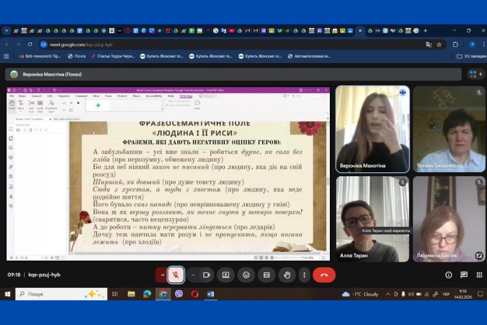Viewport: 487px width, 325px height.
Task: Open the more options menu
Action: point(304,275)
